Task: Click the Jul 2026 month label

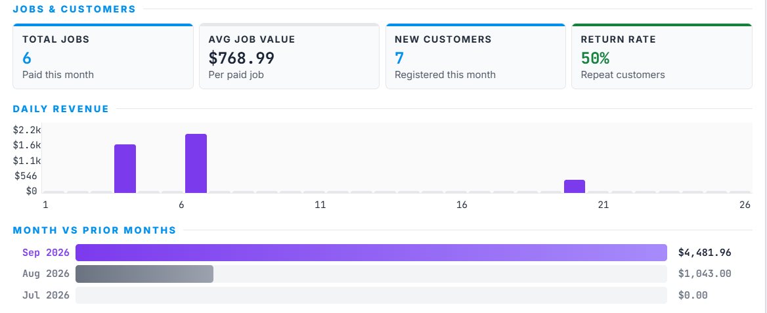Action: pos(46,295)
